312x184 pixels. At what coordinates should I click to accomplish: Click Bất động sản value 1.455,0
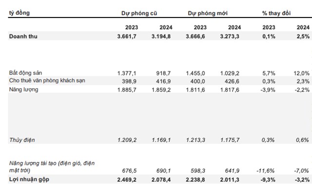point(195,74)
